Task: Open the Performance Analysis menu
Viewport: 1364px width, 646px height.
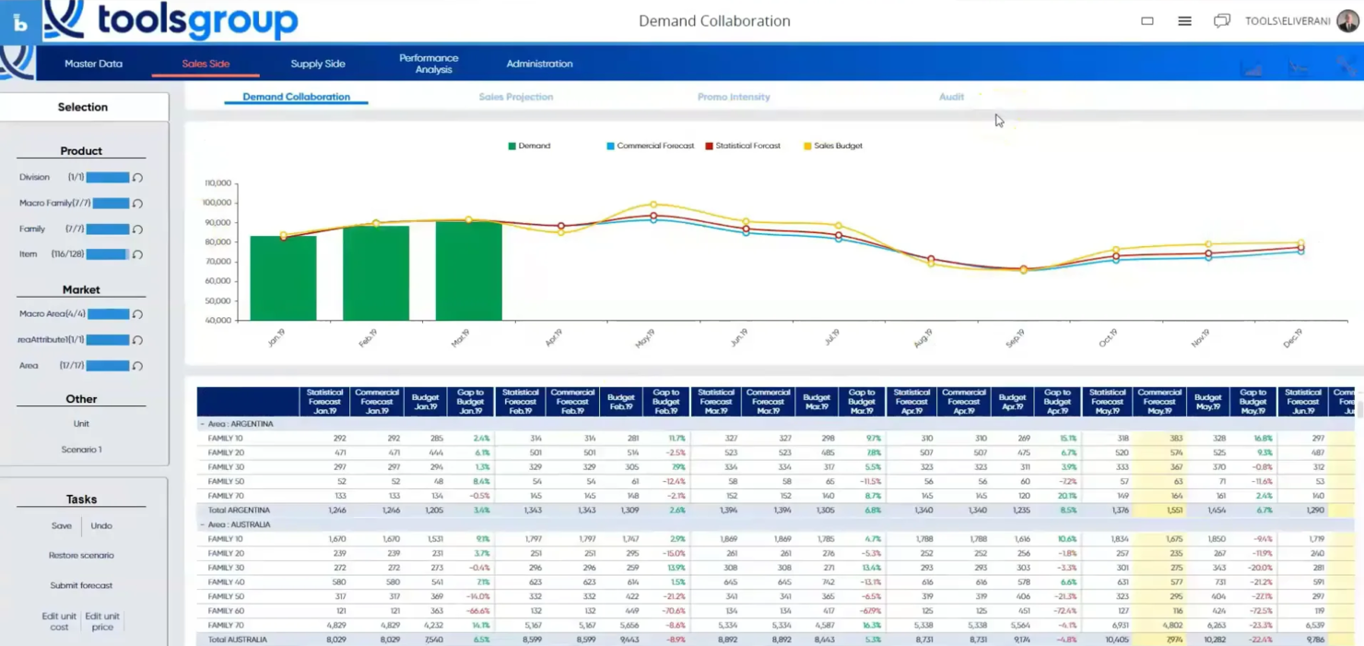Action: 429,64
